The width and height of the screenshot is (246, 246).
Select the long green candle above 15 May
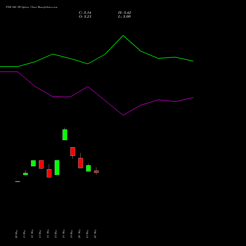tap(57, 167)
